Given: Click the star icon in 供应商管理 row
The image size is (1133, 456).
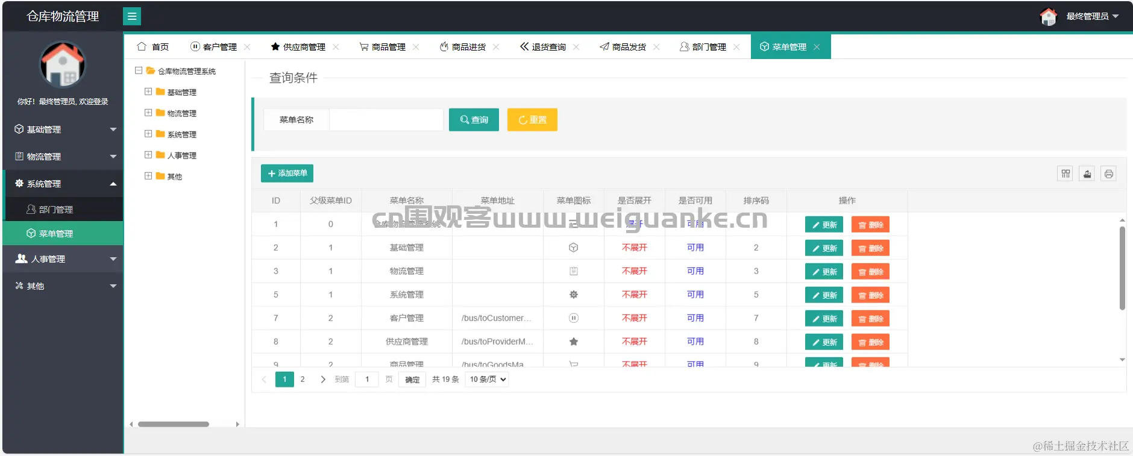Looking at the screenshot, I should click(574, 342).
